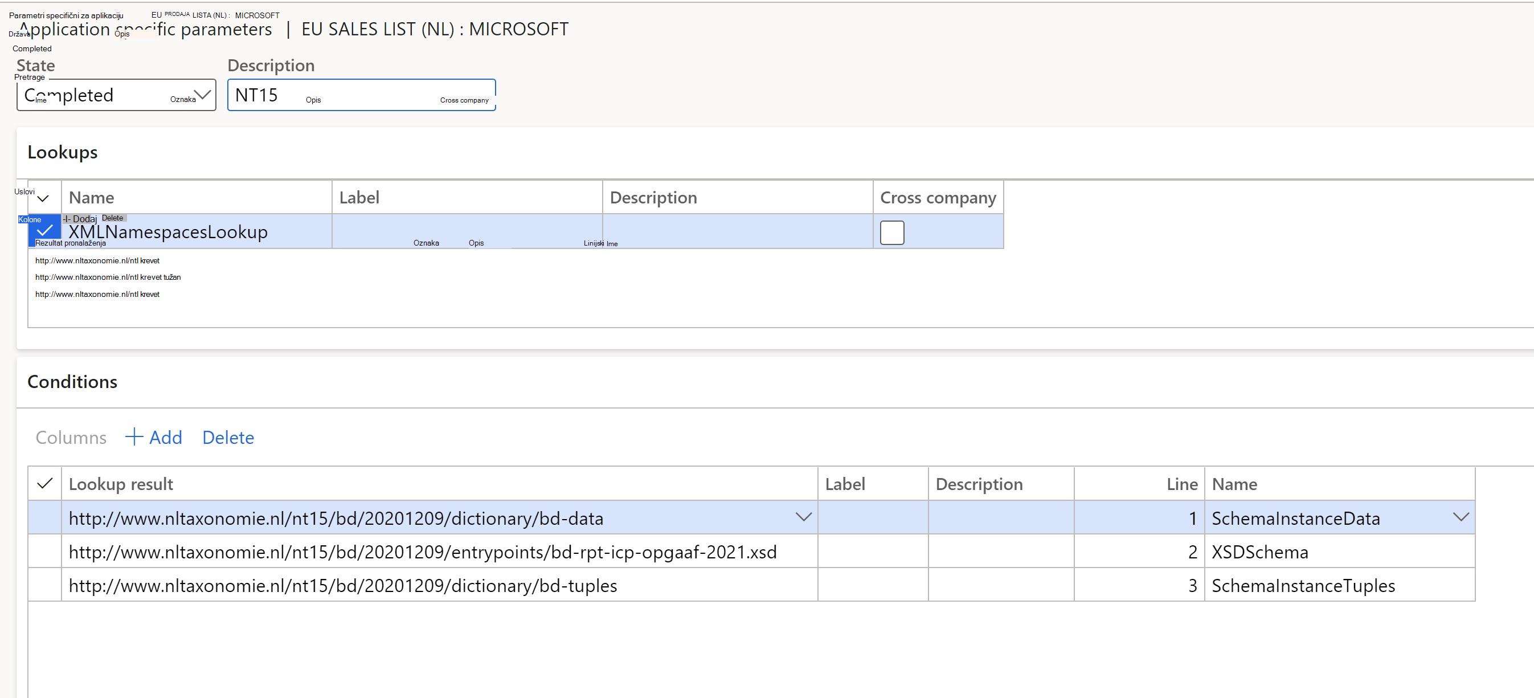Click Delete in the Conditions toolbar
This screenshot has height=698, width=1534.
pyautogui.click(x=228, y=437)
